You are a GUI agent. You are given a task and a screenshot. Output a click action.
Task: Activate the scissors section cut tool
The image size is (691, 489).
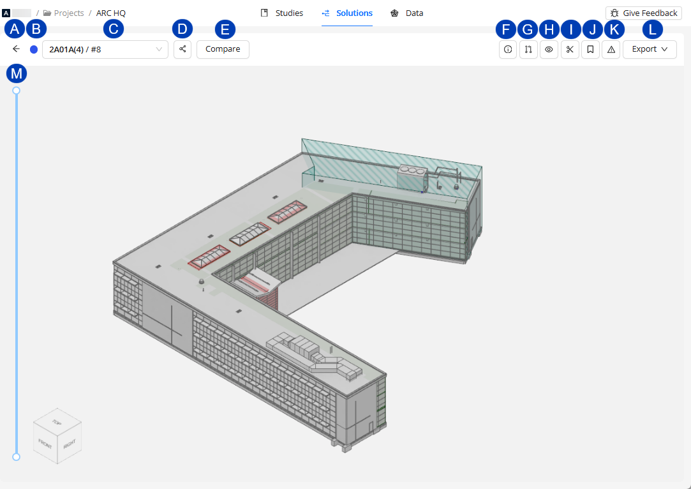(570, 49)
